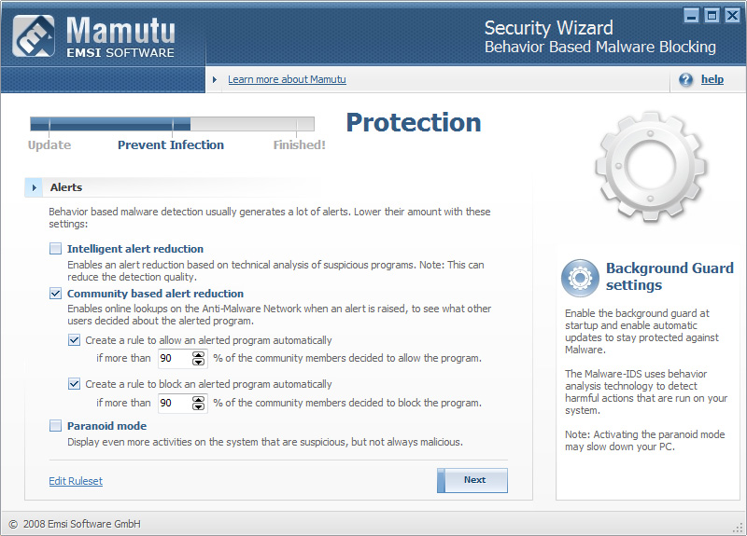Click the blue help question mark icon
Screen dimensions: 747x536
pyautogui.click(x=686, y=80)
